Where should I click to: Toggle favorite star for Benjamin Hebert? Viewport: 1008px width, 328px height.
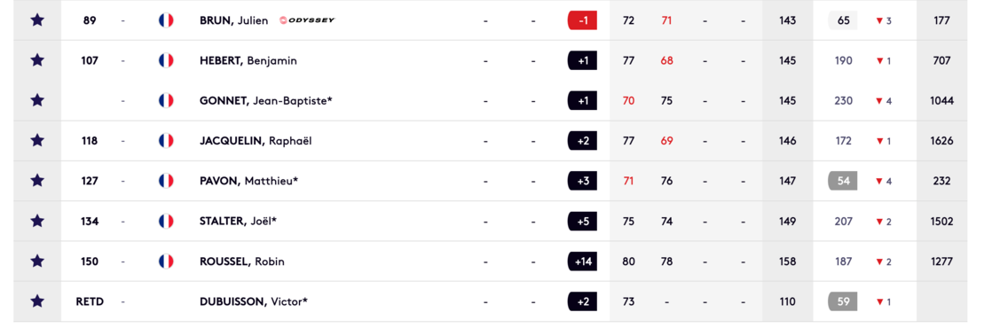click(37, 60)
